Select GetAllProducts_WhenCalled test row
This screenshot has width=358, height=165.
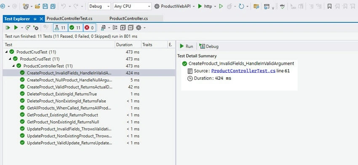[89, 108]
